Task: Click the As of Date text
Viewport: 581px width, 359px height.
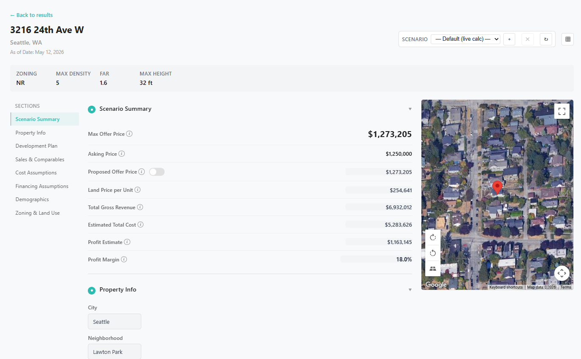Action: [37, 52]
